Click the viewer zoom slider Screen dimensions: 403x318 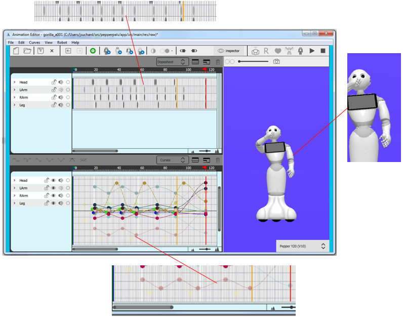point(253,61)
